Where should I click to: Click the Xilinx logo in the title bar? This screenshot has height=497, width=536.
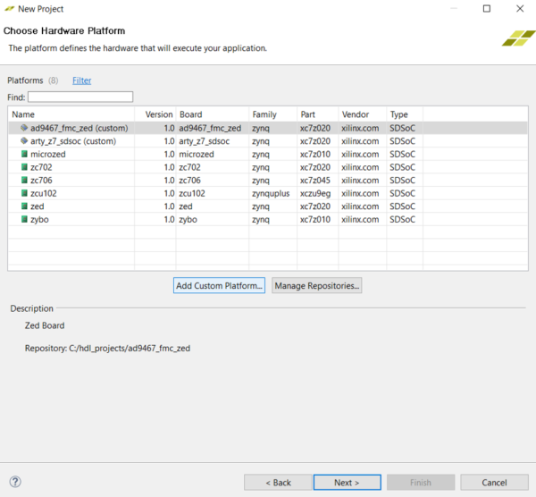[x=9, y=9]
